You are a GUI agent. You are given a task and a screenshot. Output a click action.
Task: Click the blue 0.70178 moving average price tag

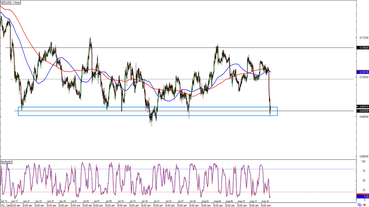pyautogui.click(x=363, y=72)
